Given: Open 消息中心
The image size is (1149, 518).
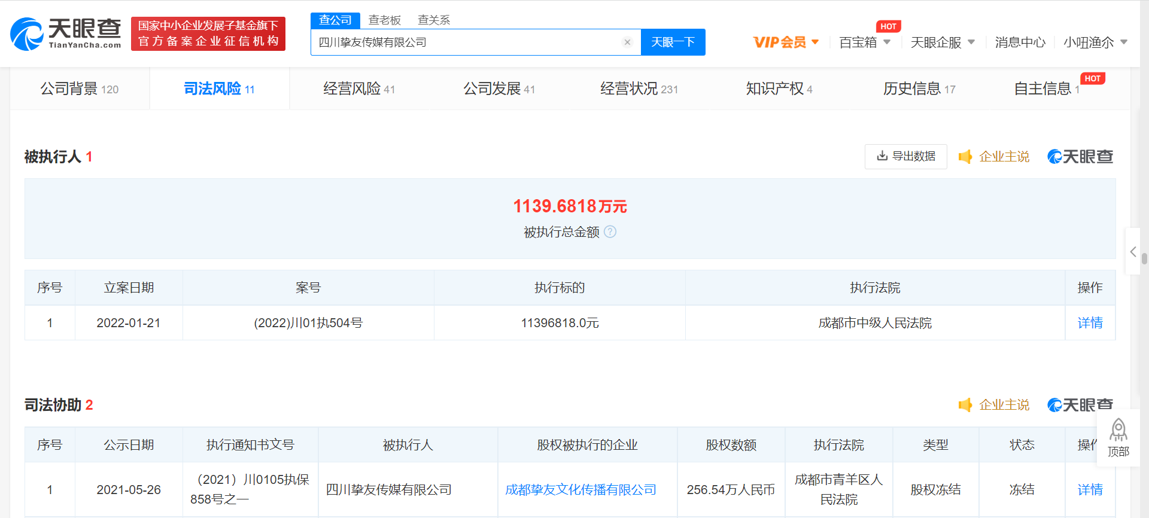Looking at the screenshot, I should [1020, 42].
